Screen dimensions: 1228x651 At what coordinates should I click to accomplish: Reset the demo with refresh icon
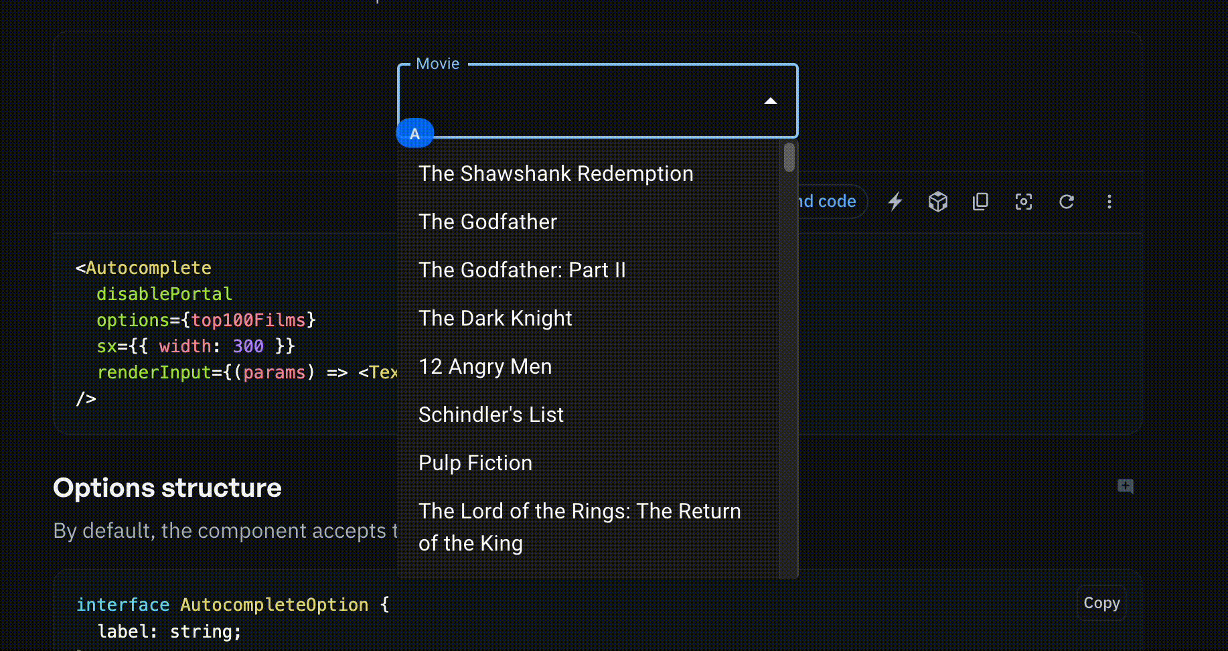pyautogui.click(x=1067, y=202)
